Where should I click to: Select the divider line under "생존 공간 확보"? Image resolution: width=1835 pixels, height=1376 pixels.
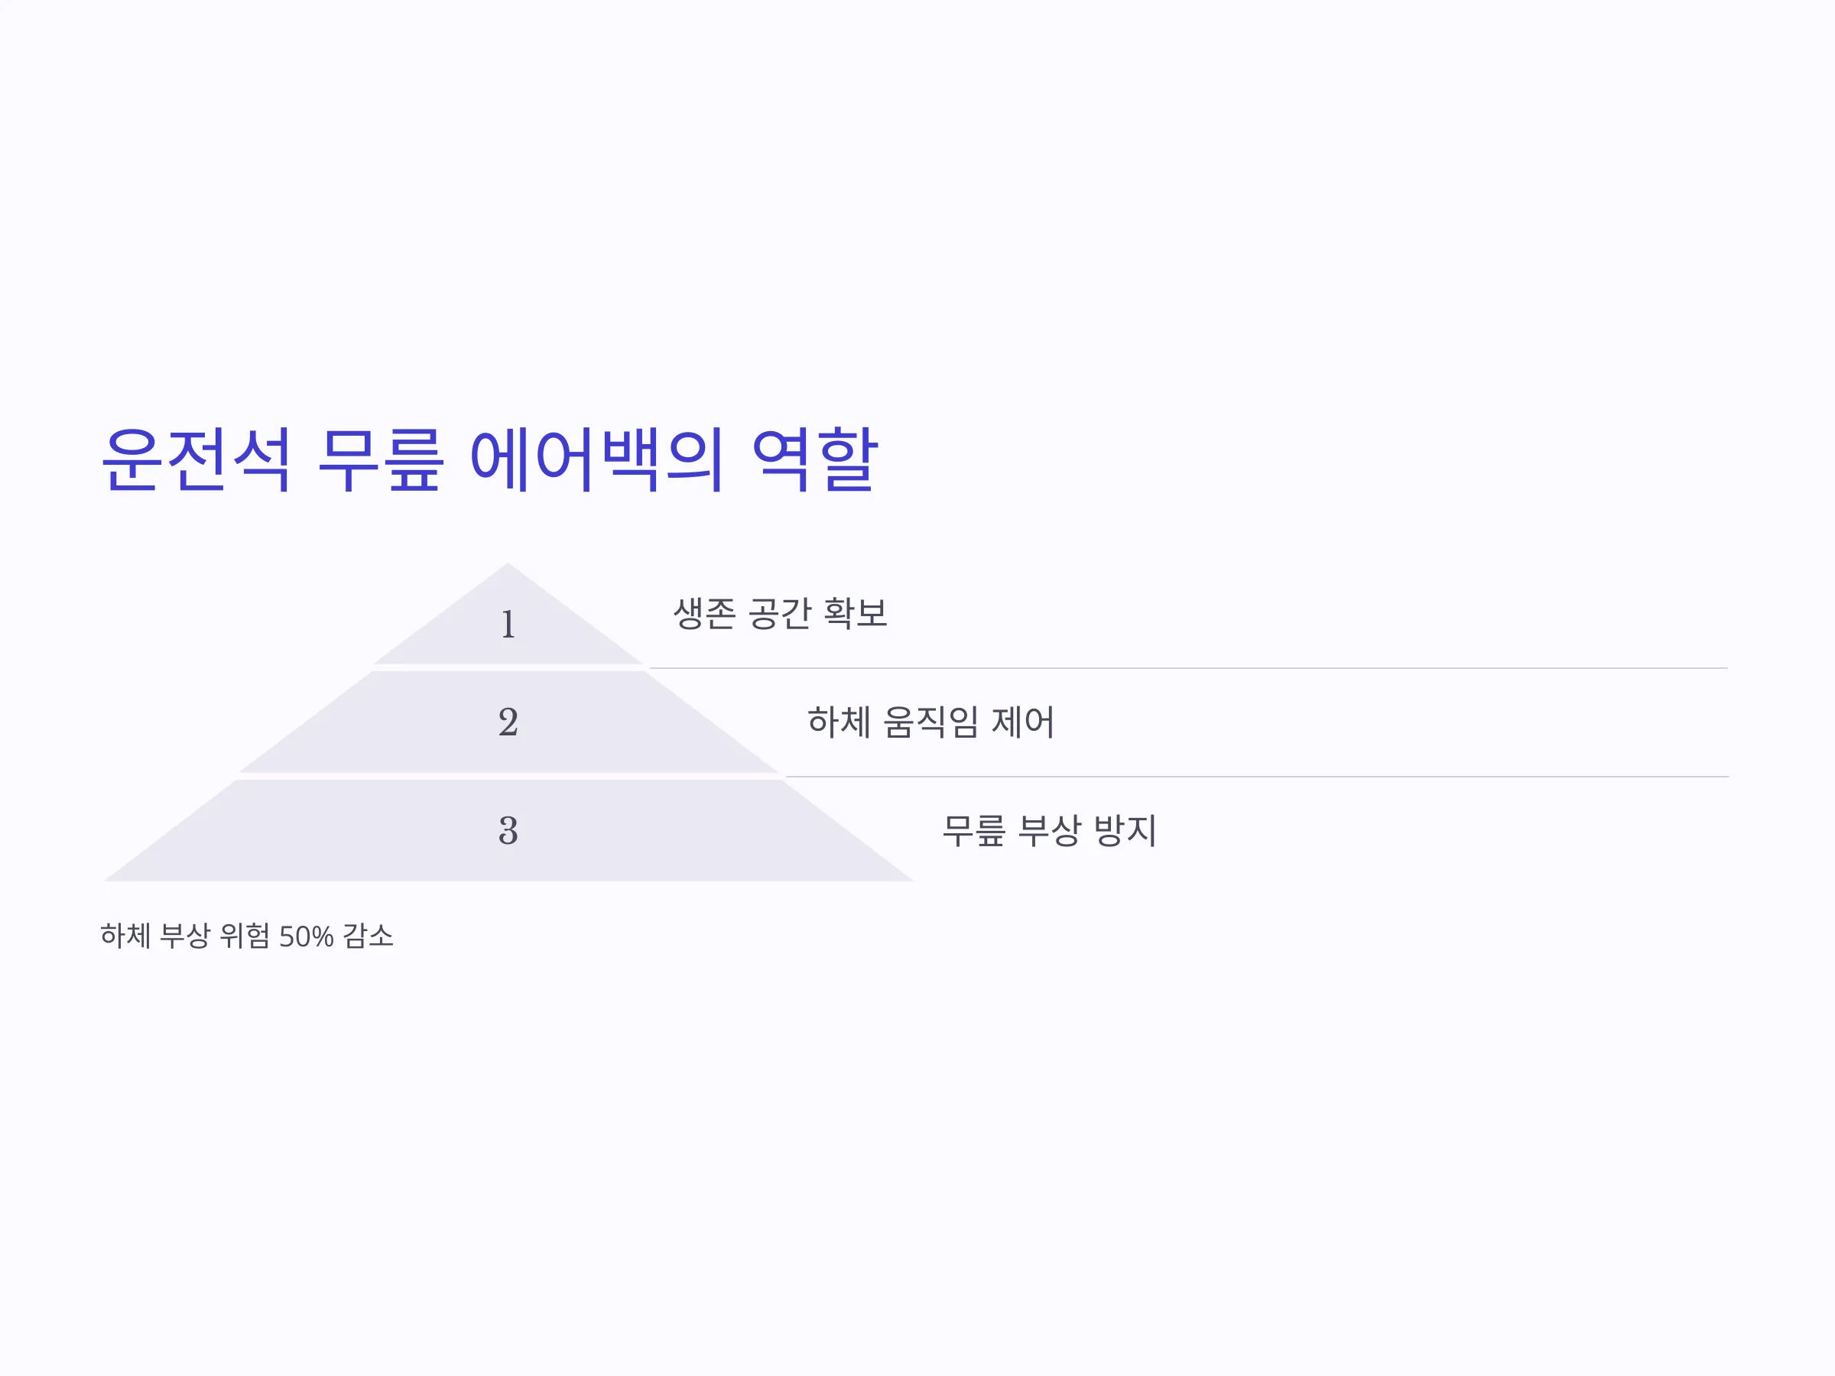coord(1188,667)
